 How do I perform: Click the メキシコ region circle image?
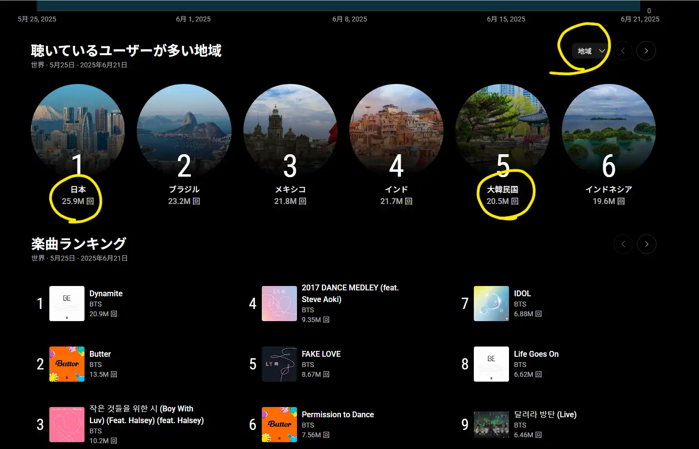pyautogui.click(x=290, y=130)
